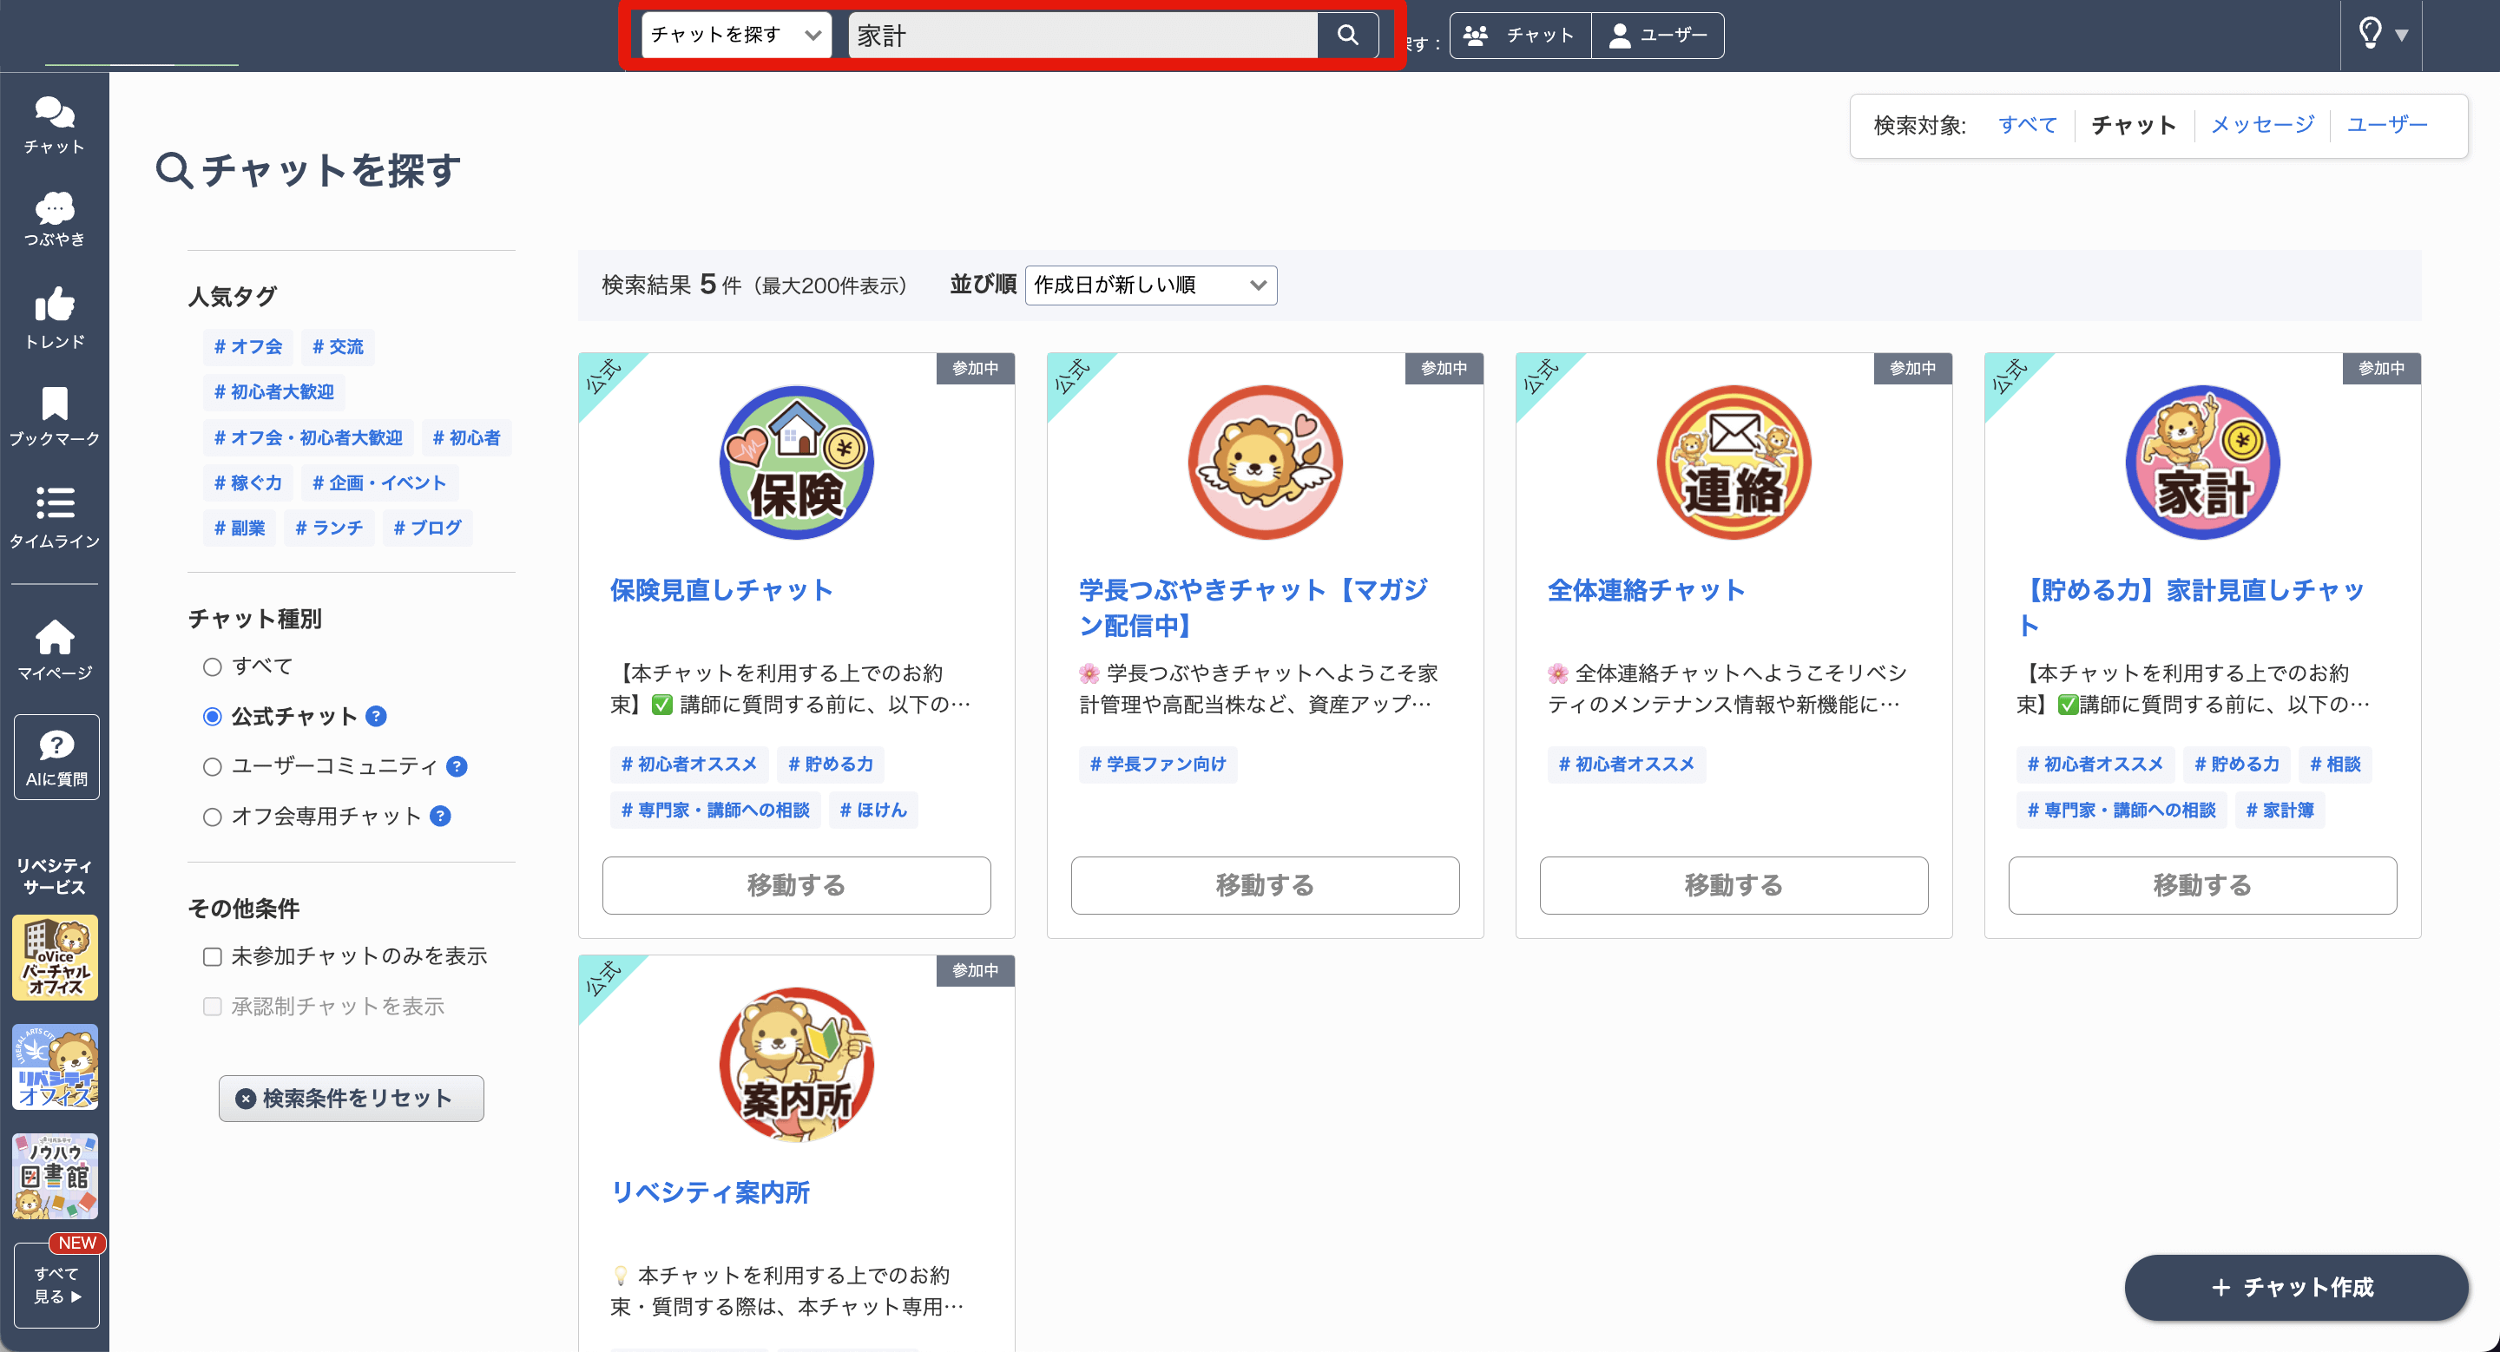Open トレンド from the sidebar
This screenshot has width=2500, height=1352.
point(55,317)
